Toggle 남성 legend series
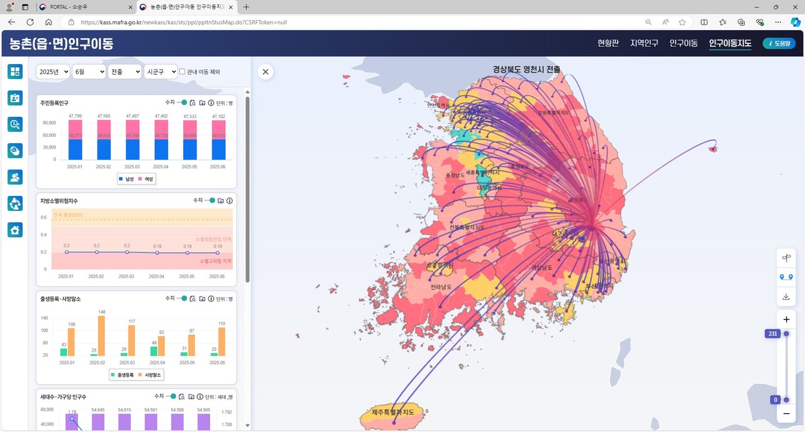805x432 pixels. 127,179
